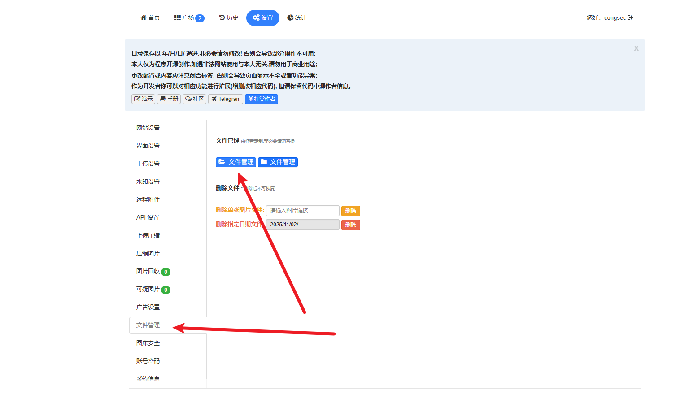This screenshot has width=676, height=394.
Task: Open the 广场 gallery tab
Action: (189, 18)
